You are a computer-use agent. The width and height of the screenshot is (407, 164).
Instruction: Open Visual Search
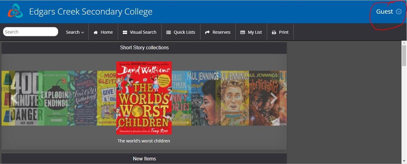click(x=139, y=32)
